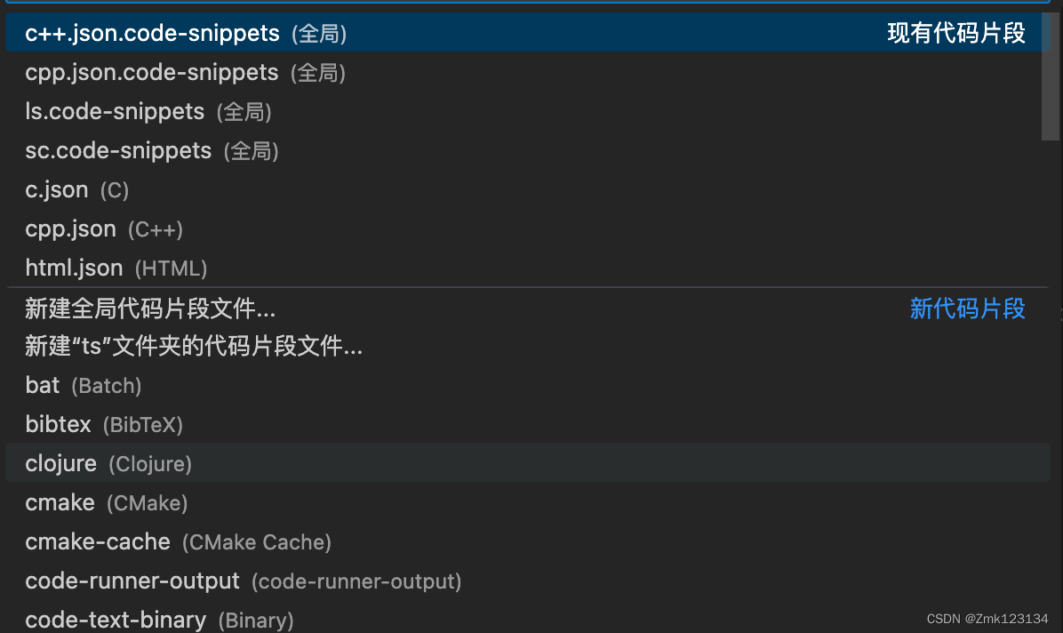Choose 新建"ts"文件夹的代码片段文件 option

click(193, 347)
